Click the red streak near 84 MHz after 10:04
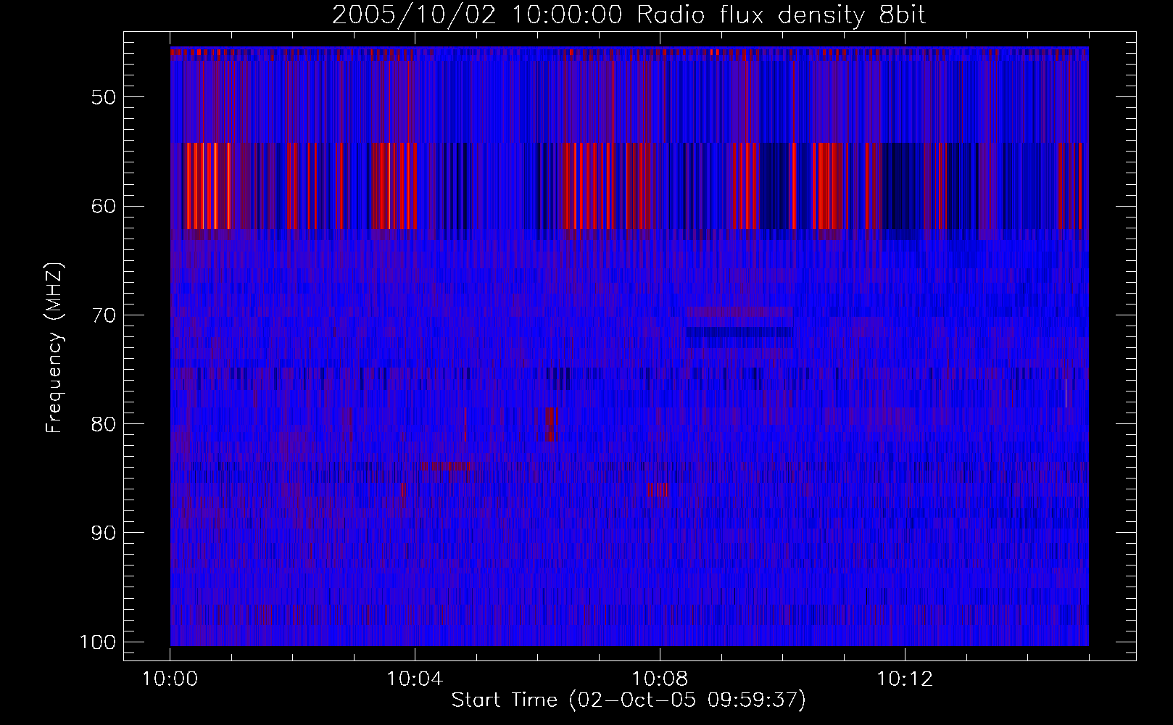Image resolution: width=1173 pixels, height=725 pixels. (447, 466)
